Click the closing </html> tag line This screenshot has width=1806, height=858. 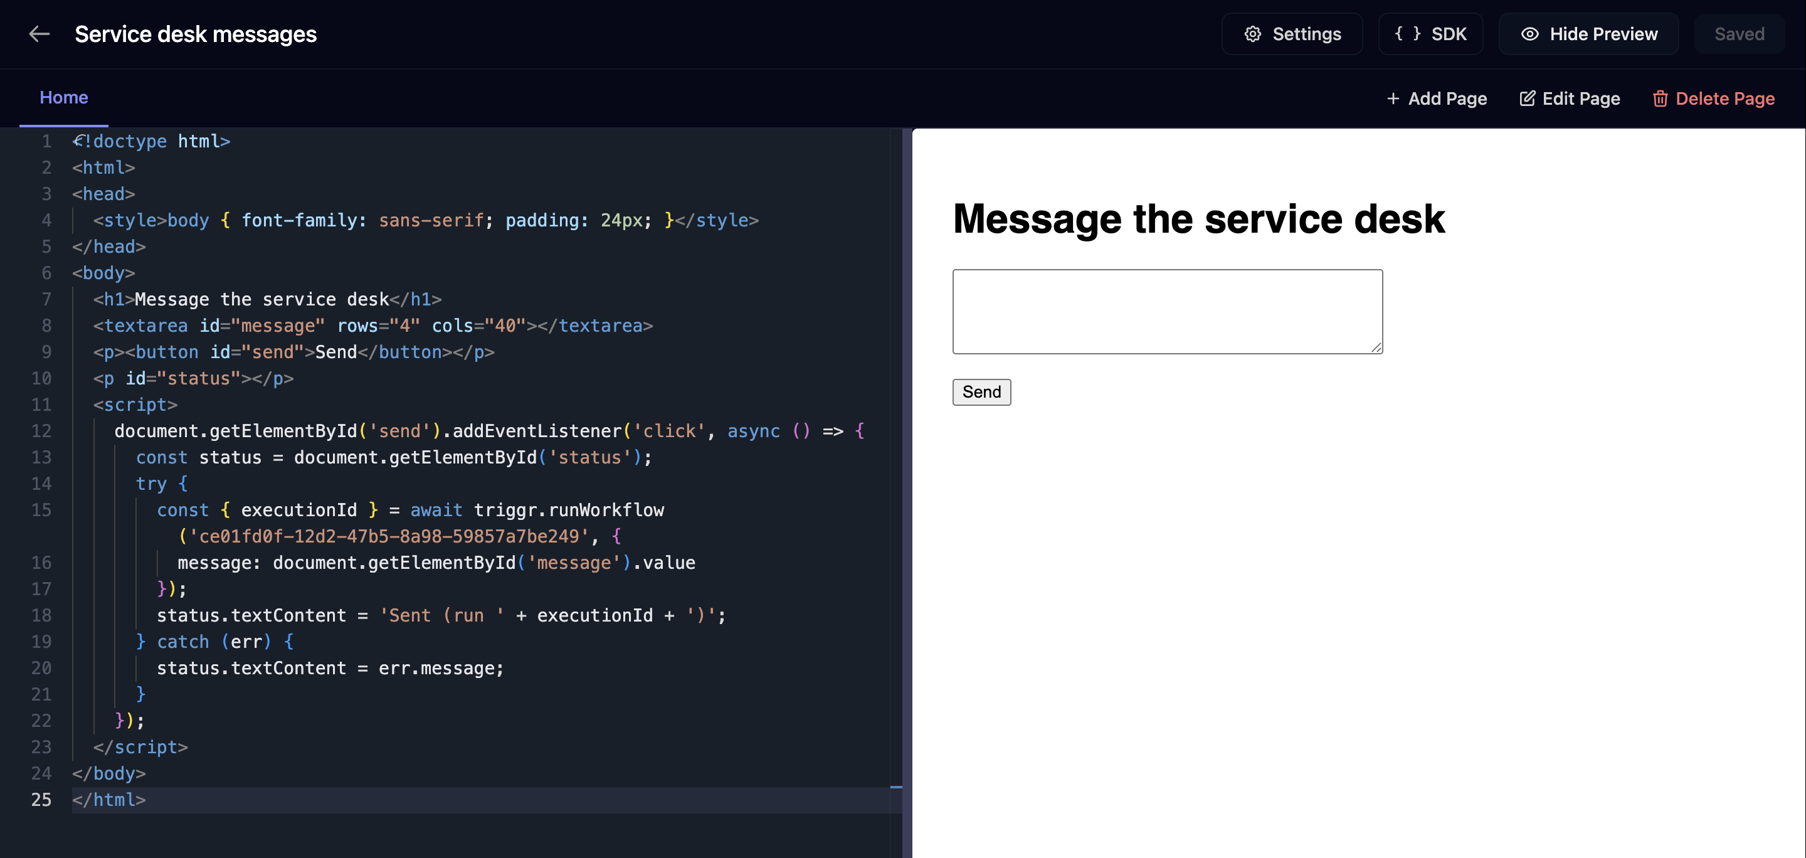pyautogui.click(x=108, y=800)
